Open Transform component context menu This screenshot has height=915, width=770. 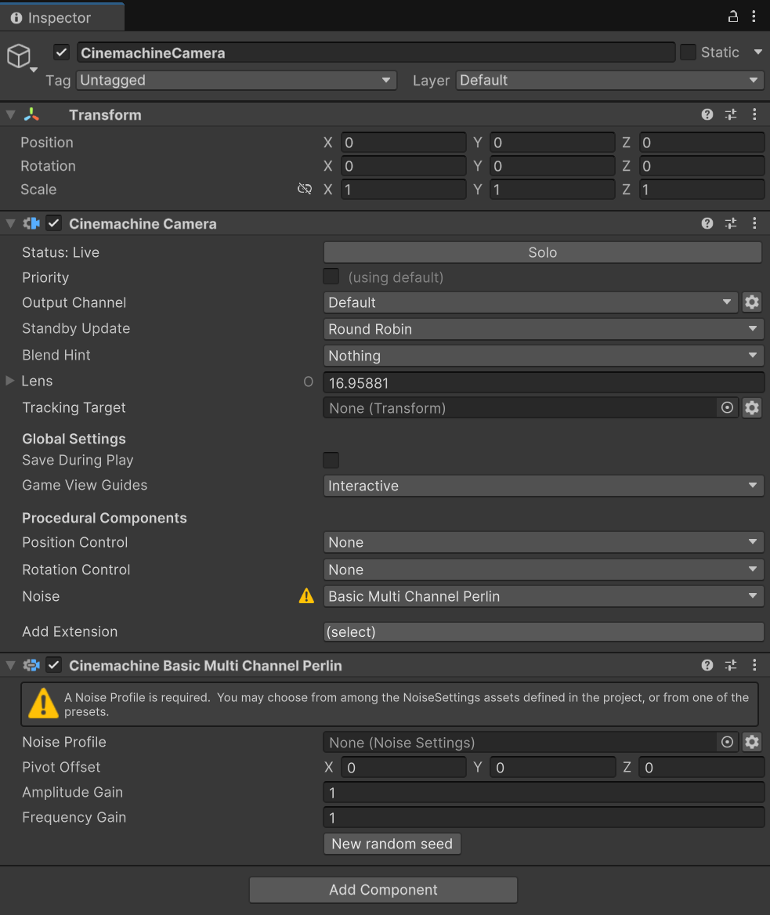[x=754, y=114]
